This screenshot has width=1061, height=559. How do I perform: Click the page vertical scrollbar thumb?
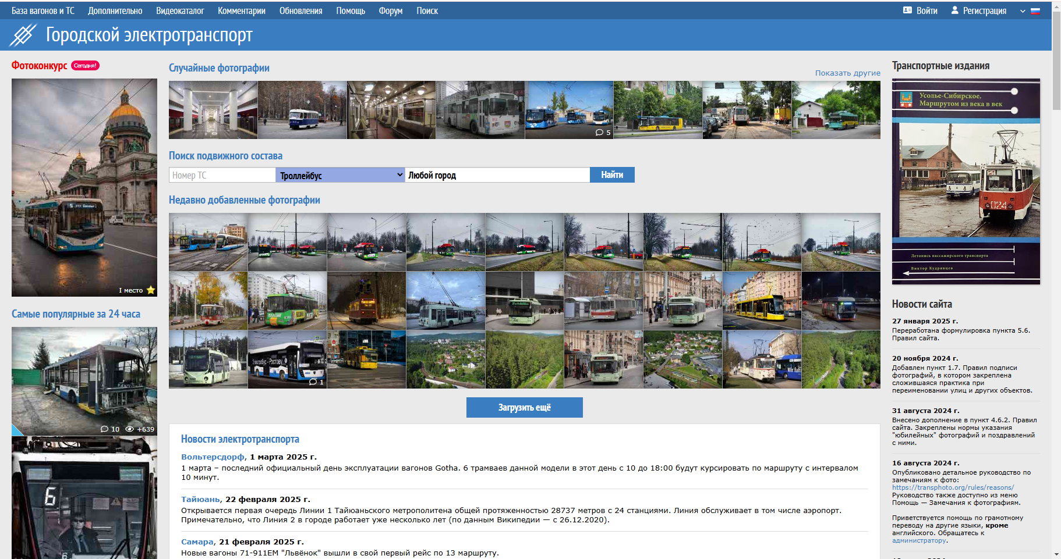[x=1056, y=58]
